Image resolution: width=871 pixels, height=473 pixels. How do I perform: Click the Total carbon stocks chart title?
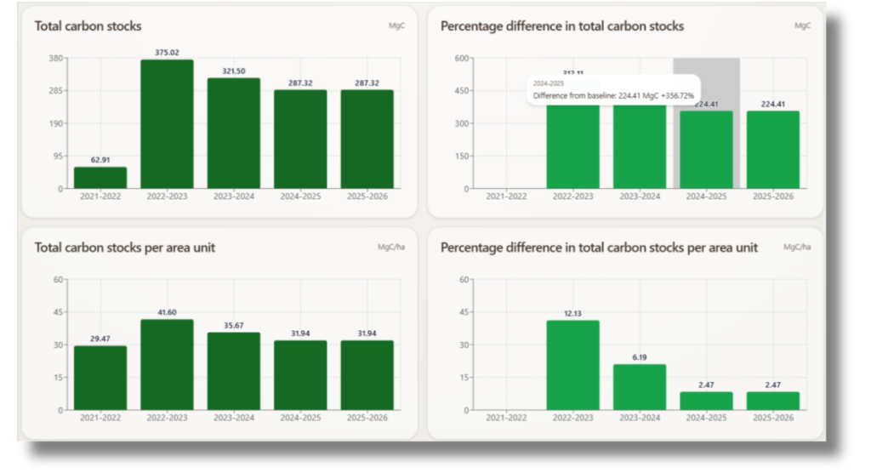tap(88, 26)
